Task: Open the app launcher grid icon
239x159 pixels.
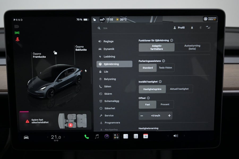Action: (116, 136)
